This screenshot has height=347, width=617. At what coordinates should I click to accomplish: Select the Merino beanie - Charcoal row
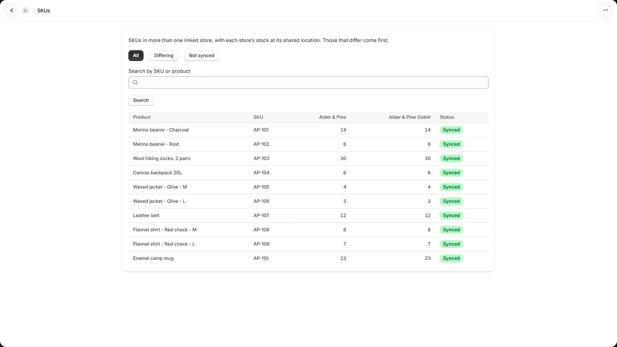pos(308,130)
